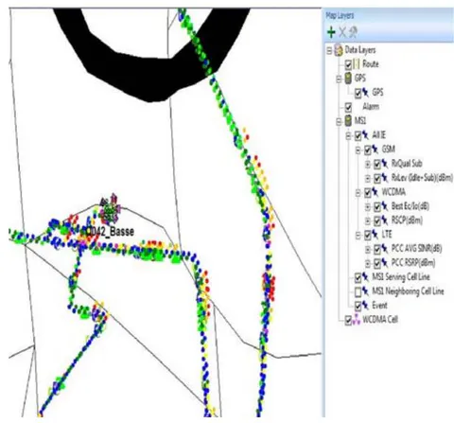The image size is (454, 423).
Task: Expand the Best Ec/Io node
Action: 368,207
